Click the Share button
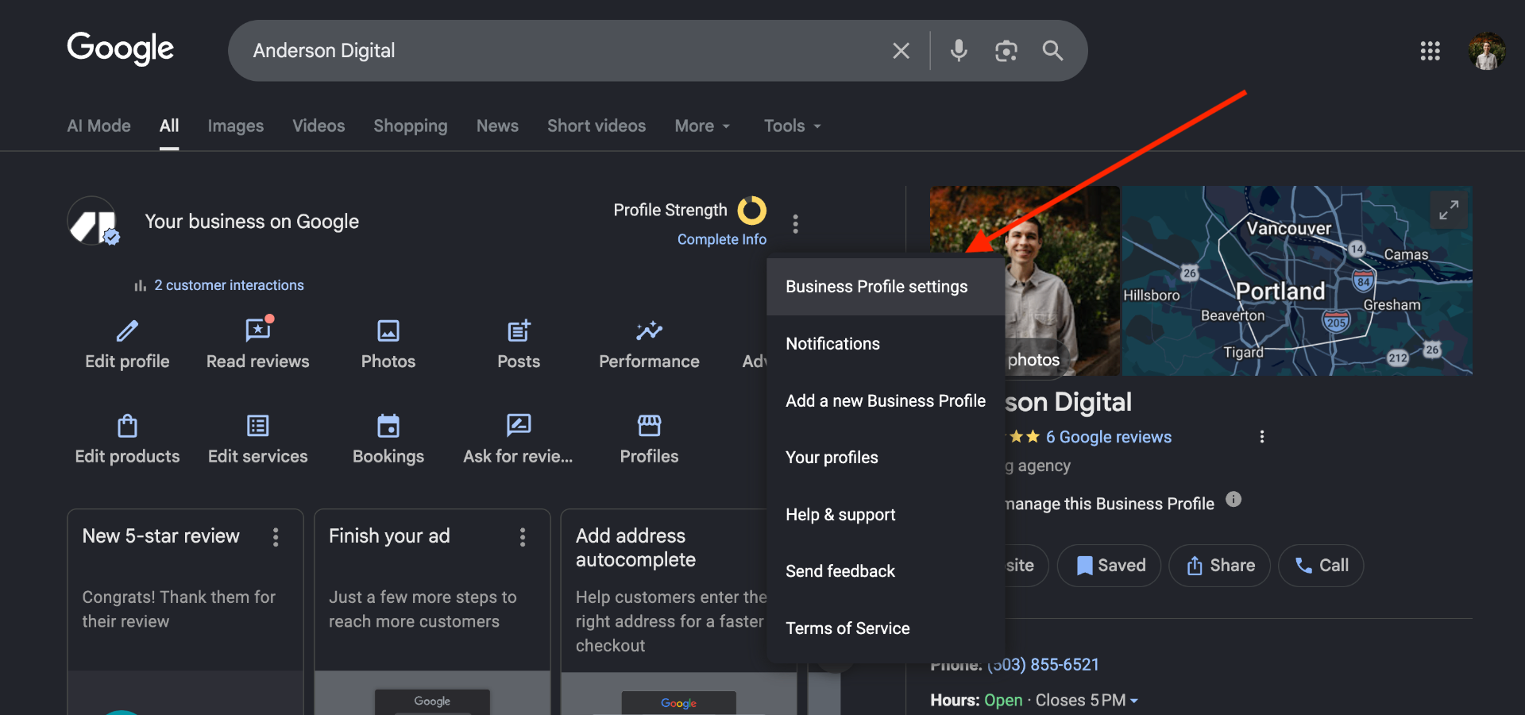This screenshot has height=715, width=1525. click(1219, 566)
